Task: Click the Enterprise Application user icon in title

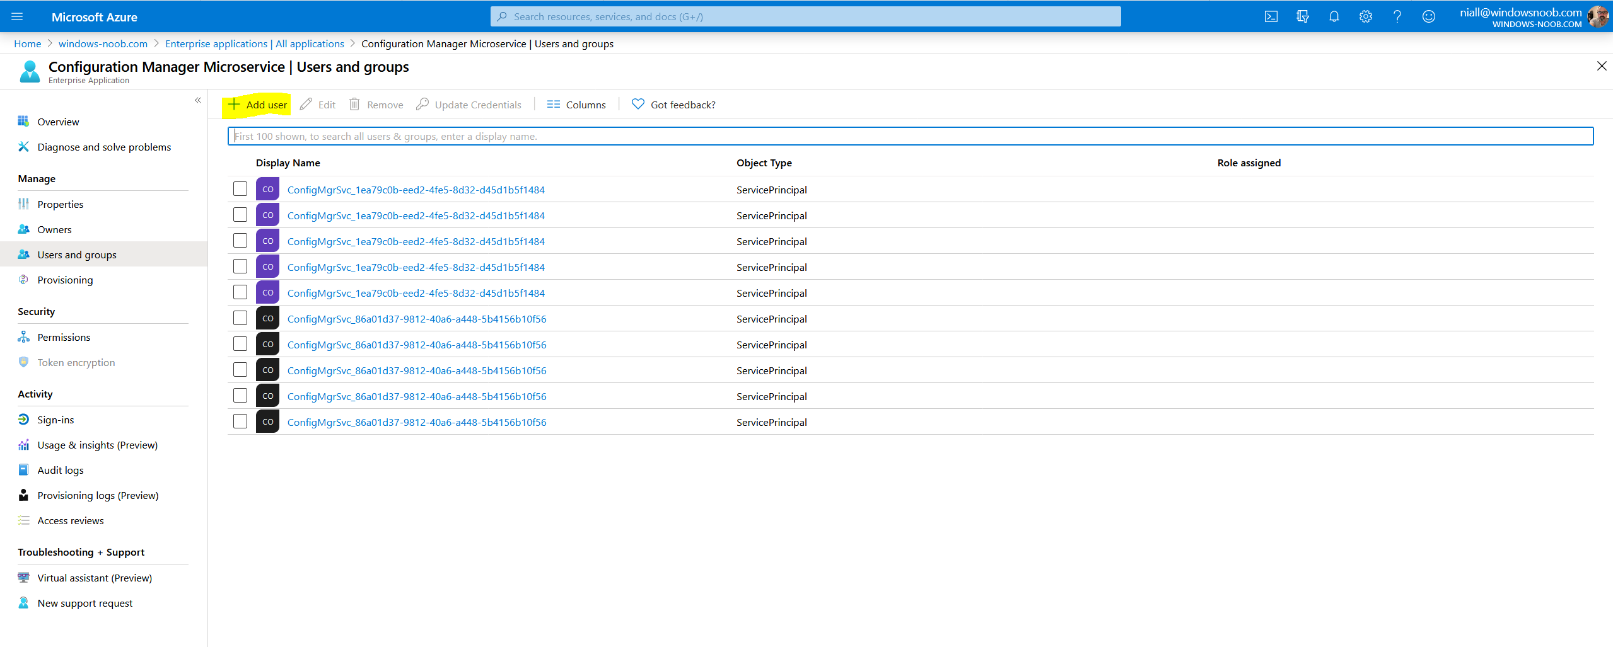Action: point(30,72)
